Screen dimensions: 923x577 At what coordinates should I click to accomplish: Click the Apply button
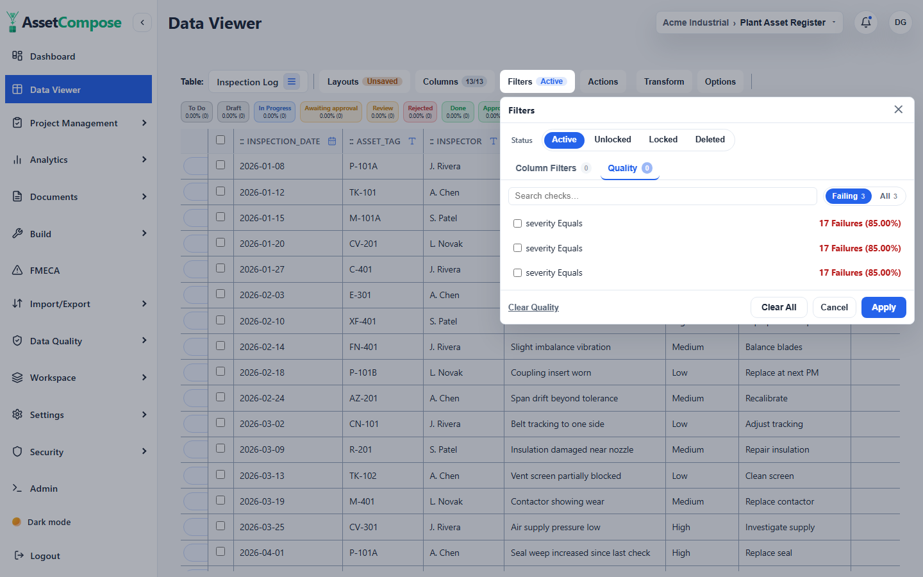pyautogui.click(x=883, y=307)
